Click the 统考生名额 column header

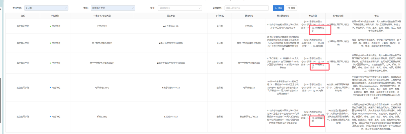[x=338, y=16]
